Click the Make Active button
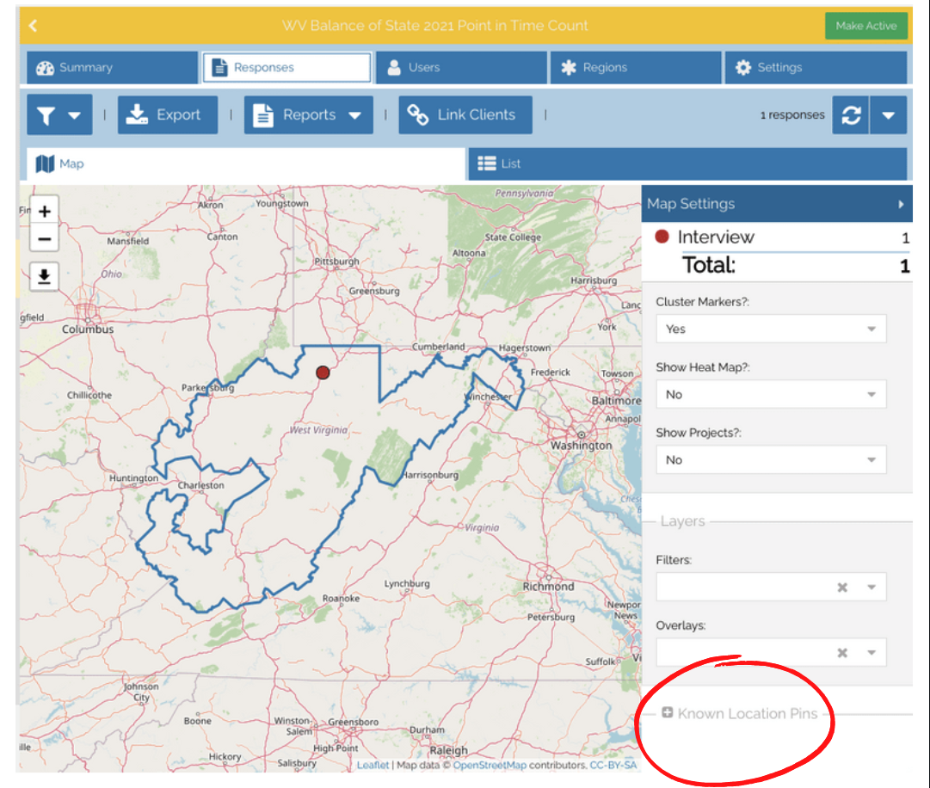Screen dimensions: 930x788 click(x=865, y=26)
